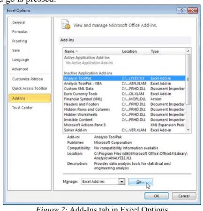Select the Invisible Content row
Image resolution: width=203 pixels, height=211 pixels.
124,120
